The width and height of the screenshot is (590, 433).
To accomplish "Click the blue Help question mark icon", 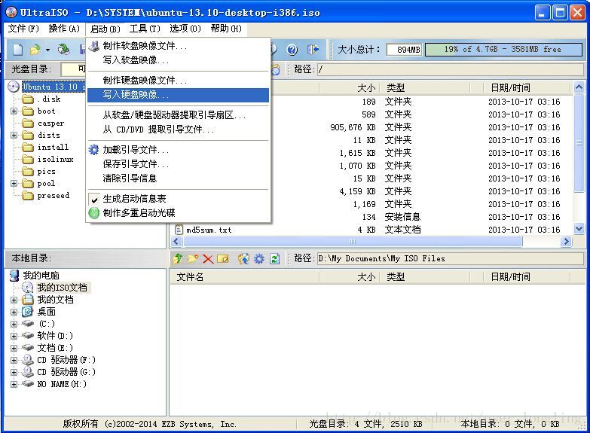I will (292, 49).
